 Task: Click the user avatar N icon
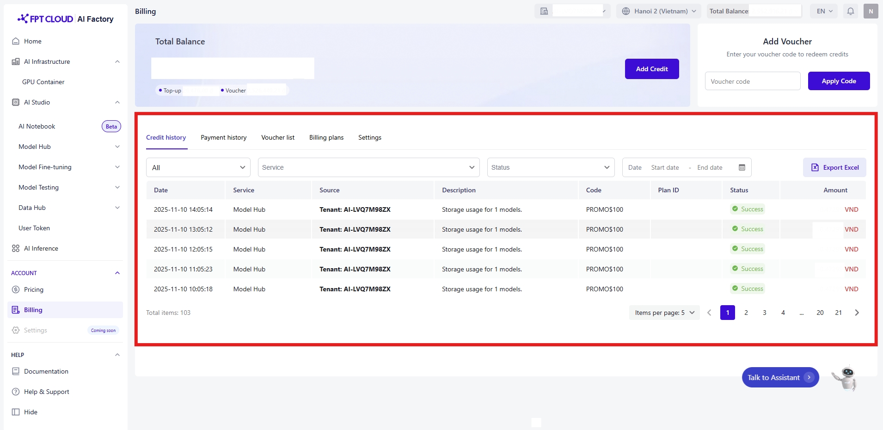pyautogui.click(x=871, y=11)
